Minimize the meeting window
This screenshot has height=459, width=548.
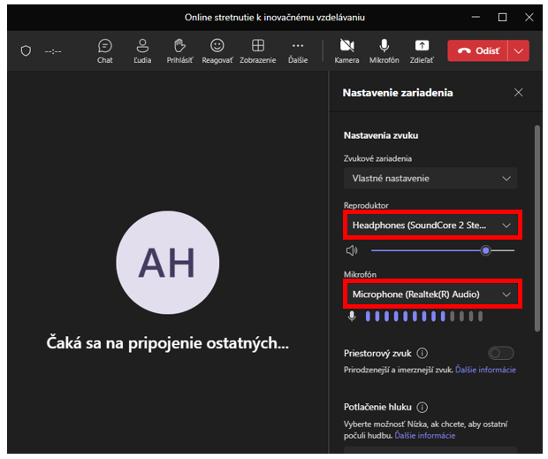pyautogui.click(x=476, y=17)
